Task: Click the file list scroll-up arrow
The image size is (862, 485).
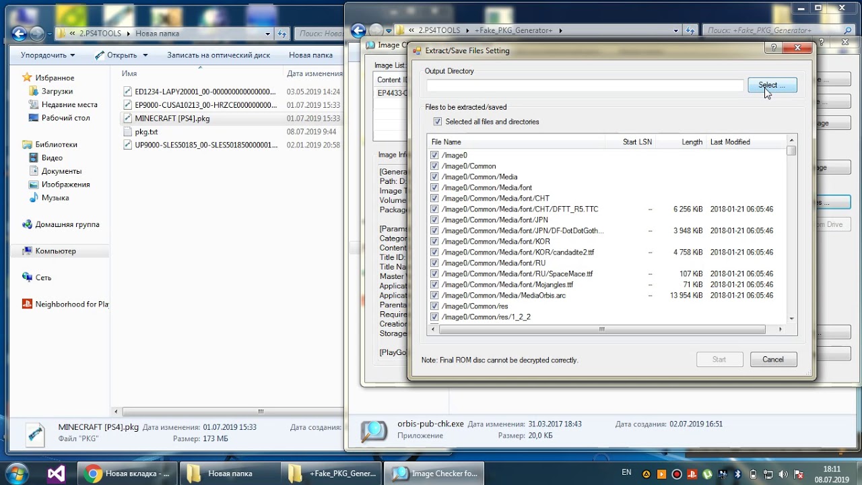Action: click(x=791, y=141)
